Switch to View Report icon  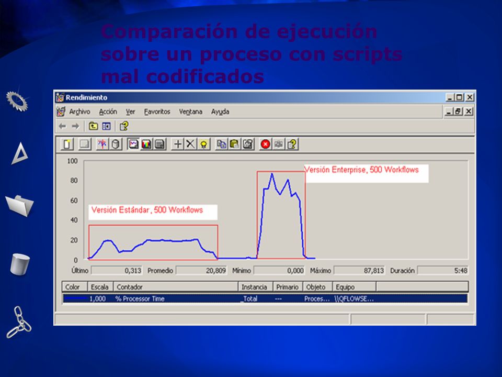point(160,145)
